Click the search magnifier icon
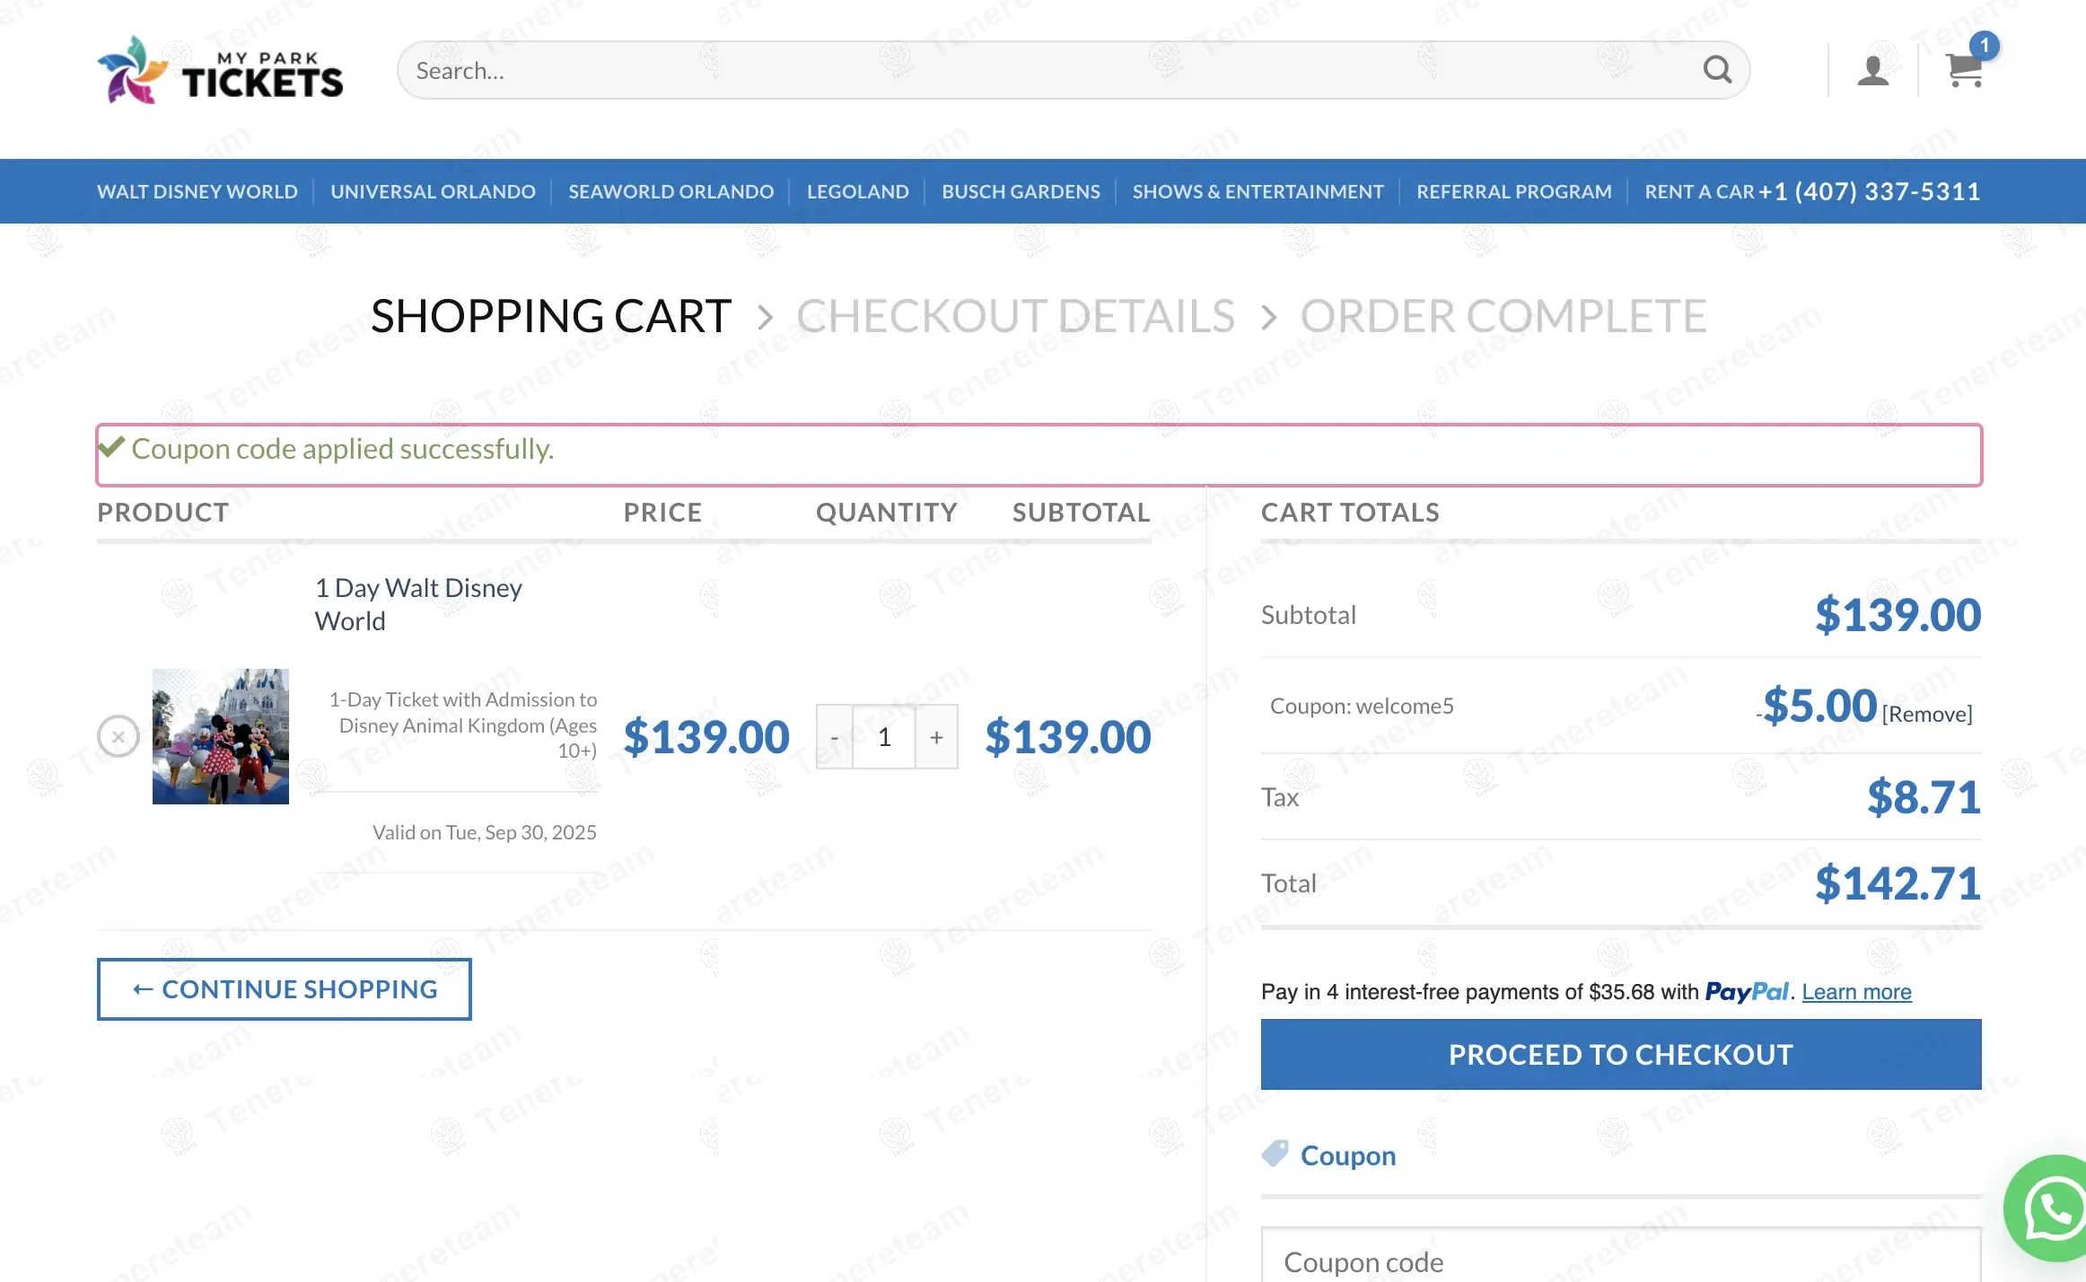Image resolution: width=2086 pixels, height=1282 pixels. click(x=1716, y=70)
